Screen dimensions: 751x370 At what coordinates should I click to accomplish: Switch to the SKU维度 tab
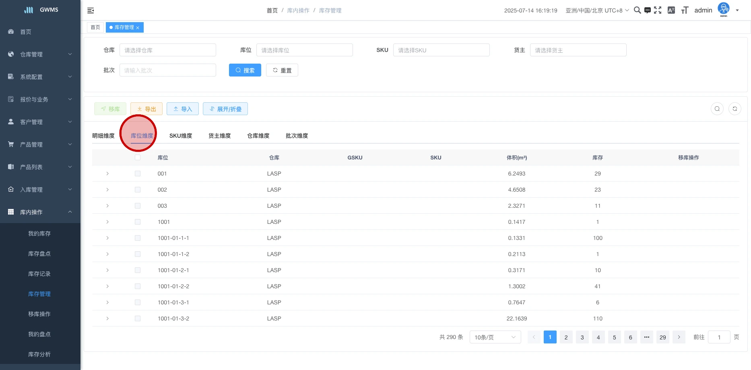[181, 136]
